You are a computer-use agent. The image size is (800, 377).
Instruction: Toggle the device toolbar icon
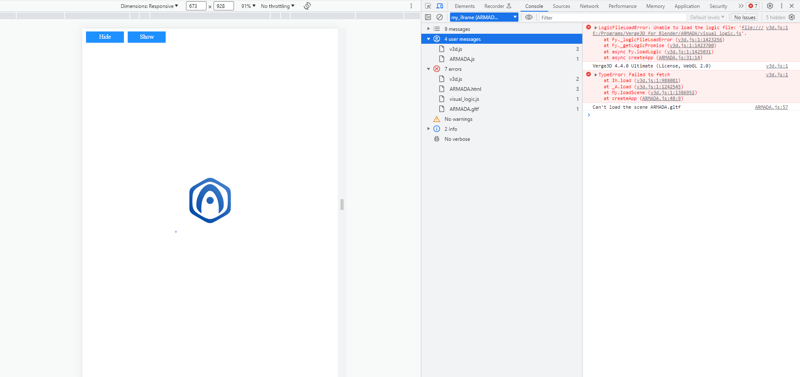[x=440, y=6]
